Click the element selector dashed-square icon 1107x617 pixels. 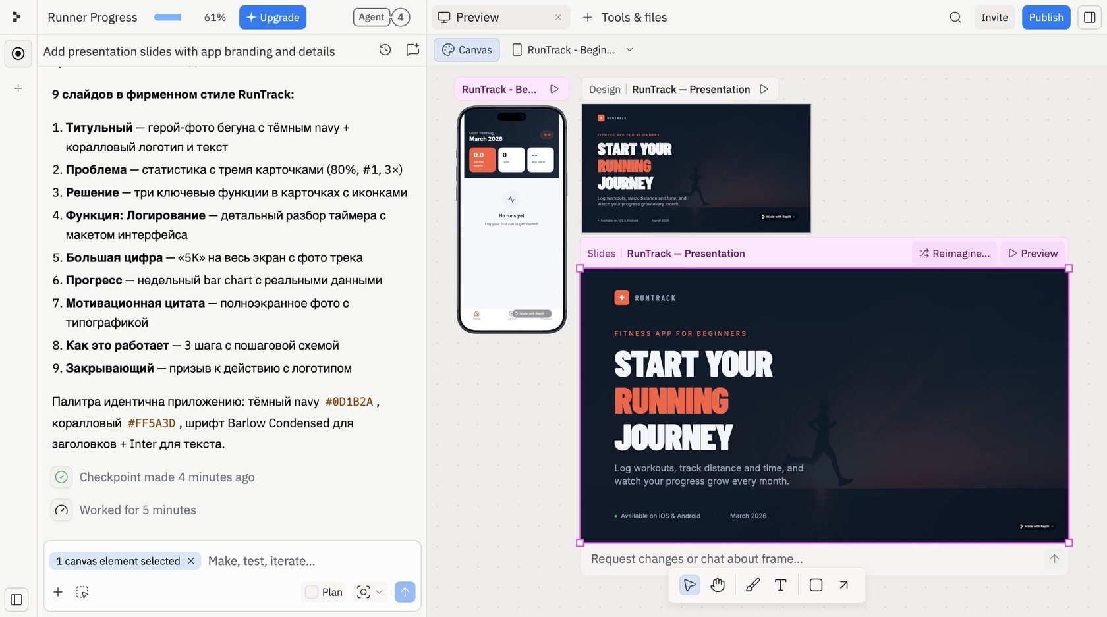pos(82,592)
